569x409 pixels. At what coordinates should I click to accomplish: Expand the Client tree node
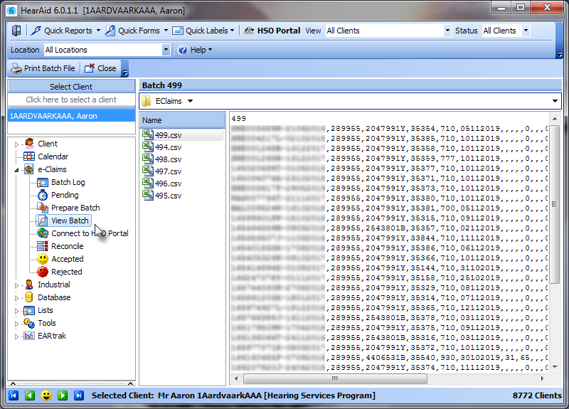click(16, 144)
